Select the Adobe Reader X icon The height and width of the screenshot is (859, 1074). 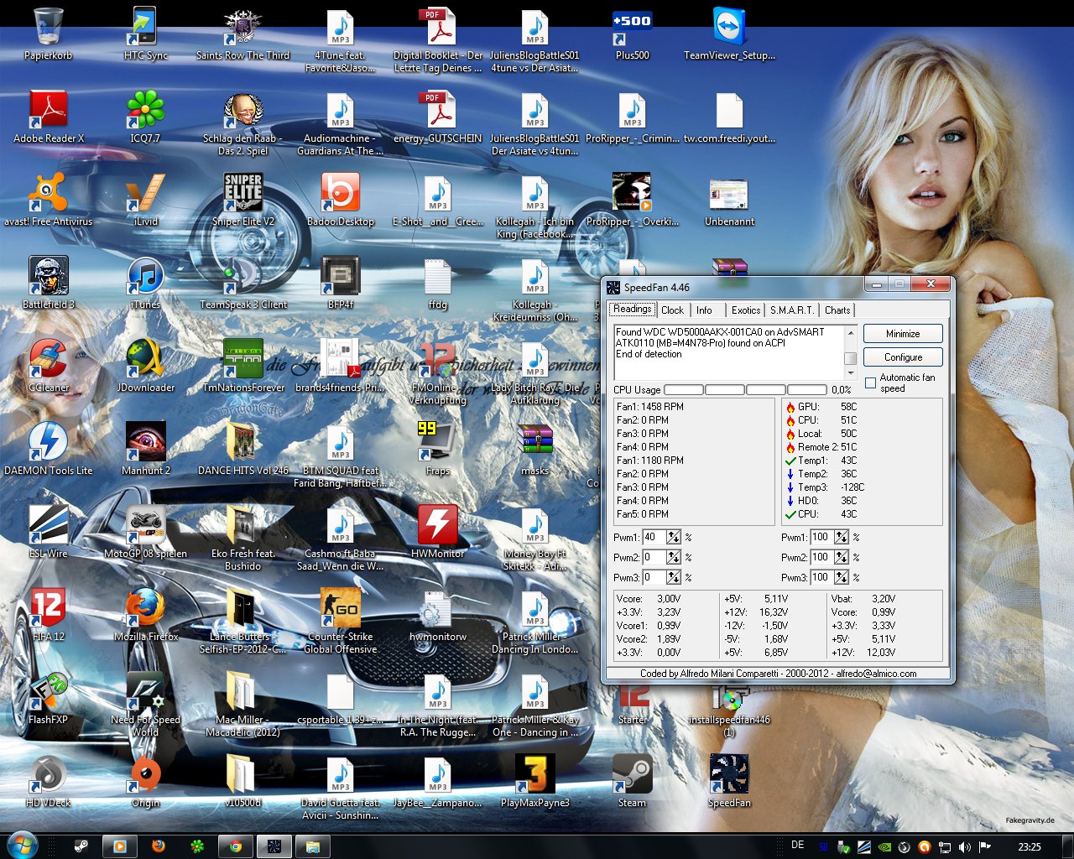pos(48,117)
